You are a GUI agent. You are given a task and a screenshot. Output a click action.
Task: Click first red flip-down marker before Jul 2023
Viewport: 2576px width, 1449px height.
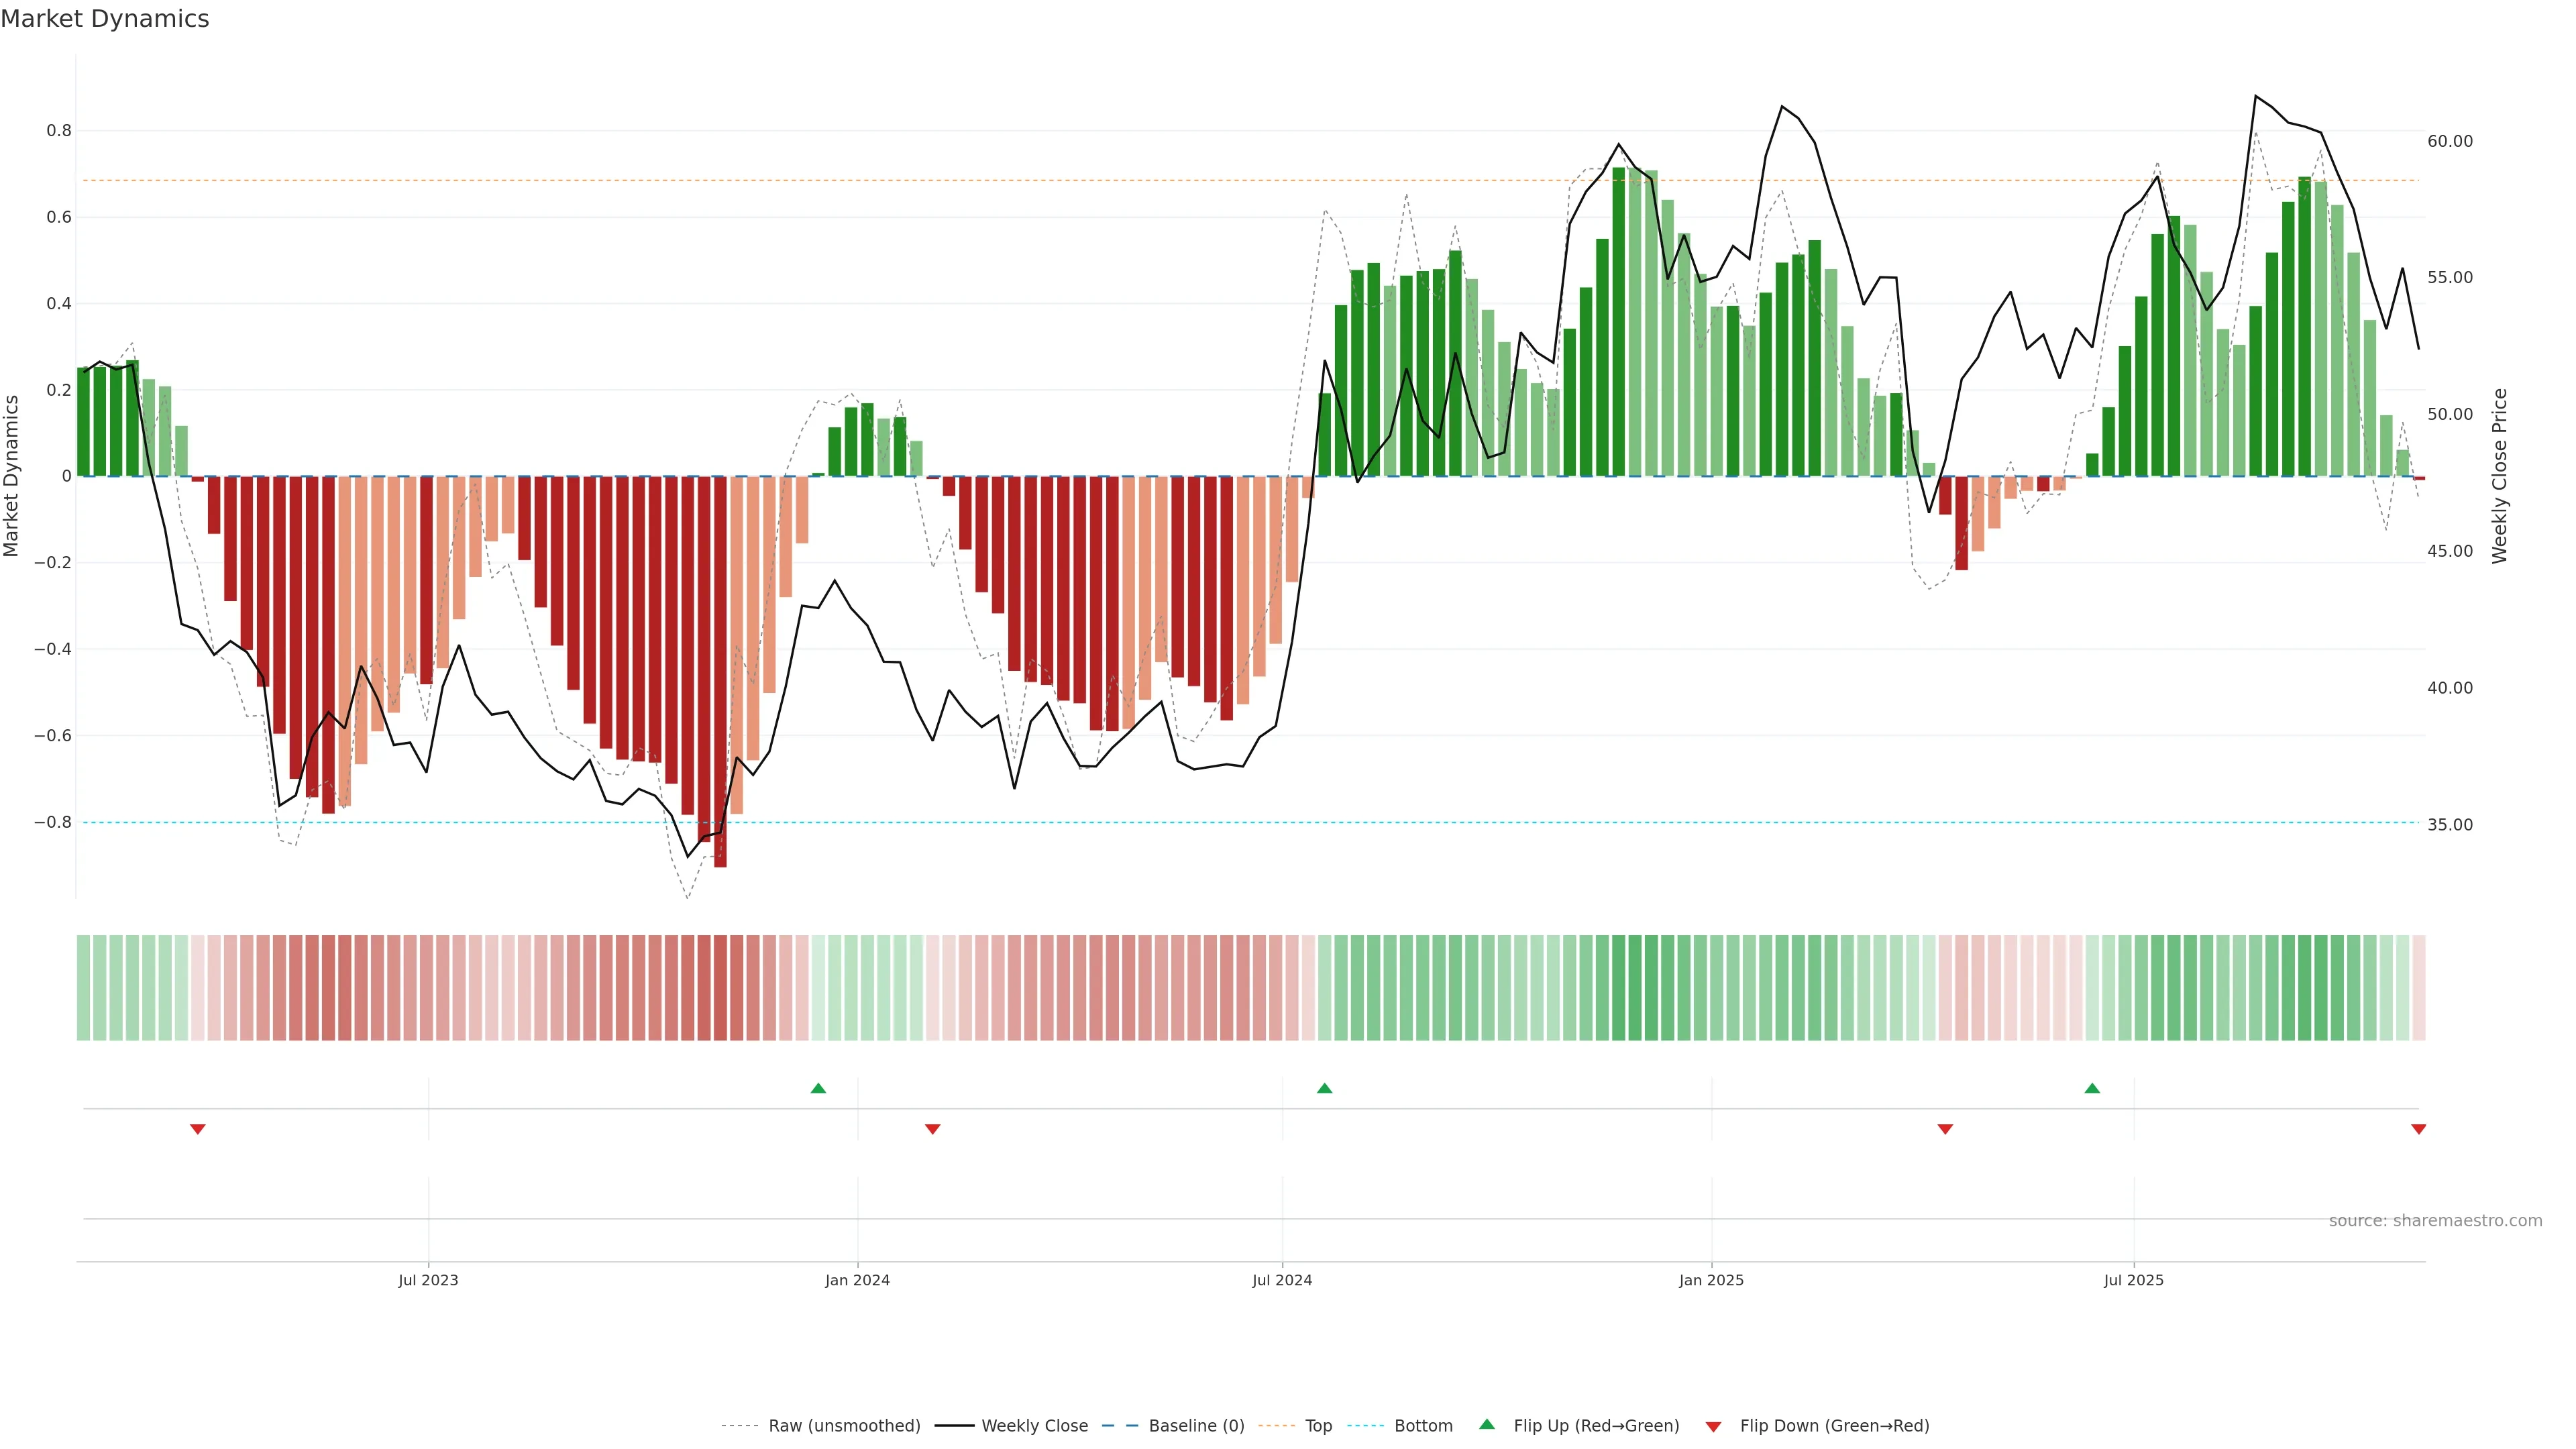[x=198, y=1129]
